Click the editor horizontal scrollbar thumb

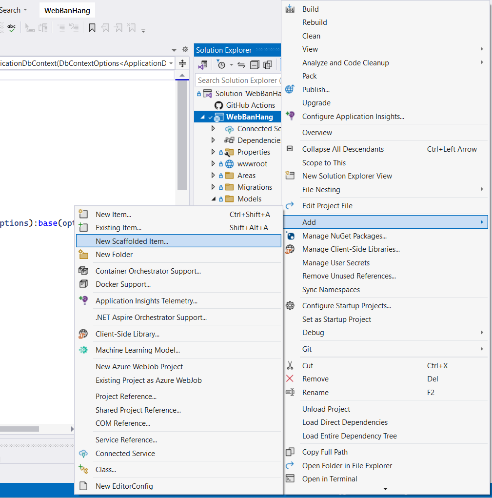point(20,429)
